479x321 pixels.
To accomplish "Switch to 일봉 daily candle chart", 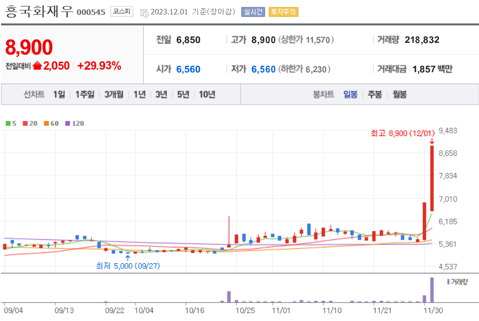I will 350,95.
